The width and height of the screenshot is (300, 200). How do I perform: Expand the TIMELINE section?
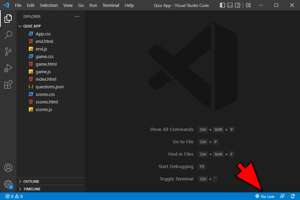click(x=50, y=189)
